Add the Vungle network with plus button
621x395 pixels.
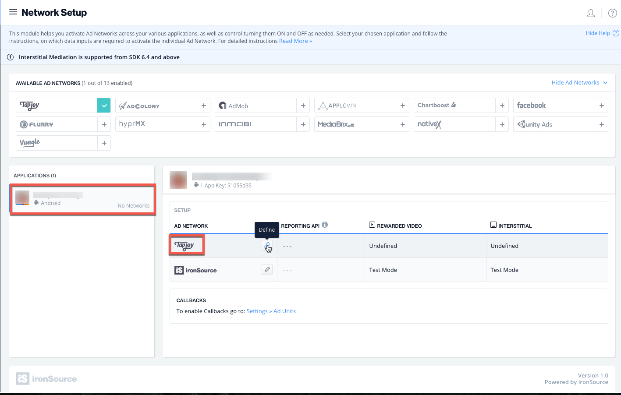tap(104, 143)
